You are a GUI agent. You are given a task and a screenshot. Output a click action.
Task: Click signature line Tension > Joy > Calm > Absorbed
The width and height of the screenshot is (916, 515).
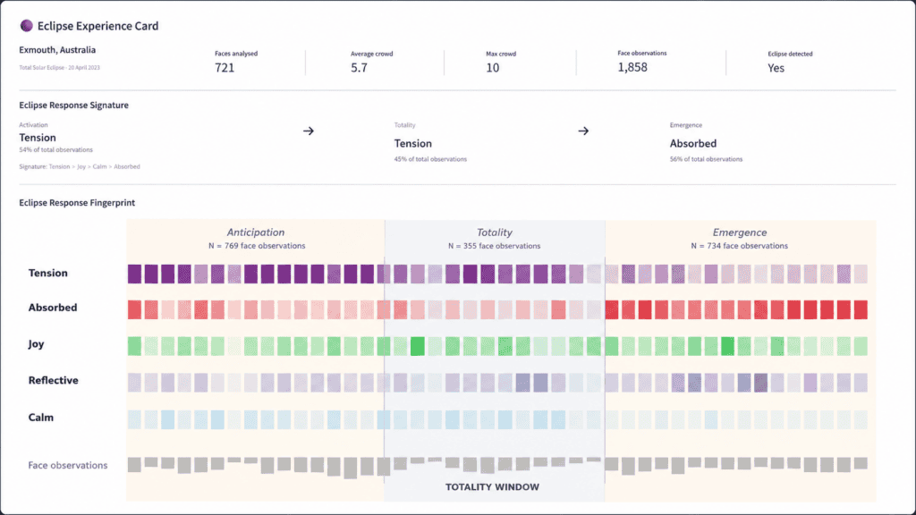click(80, 166)
